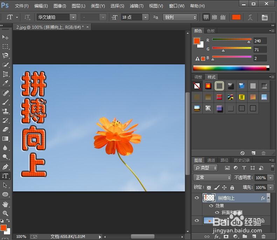The image size is (277, 240).
Task: Hide the 效果 effects group
Action: pos(211,206)
